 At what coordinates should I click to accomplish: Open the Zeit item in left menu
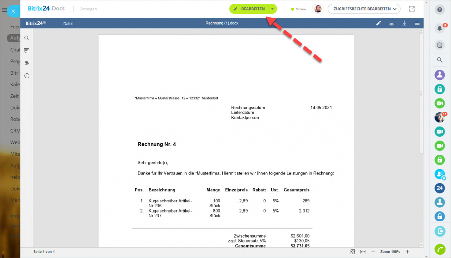[x=15, y=96]
